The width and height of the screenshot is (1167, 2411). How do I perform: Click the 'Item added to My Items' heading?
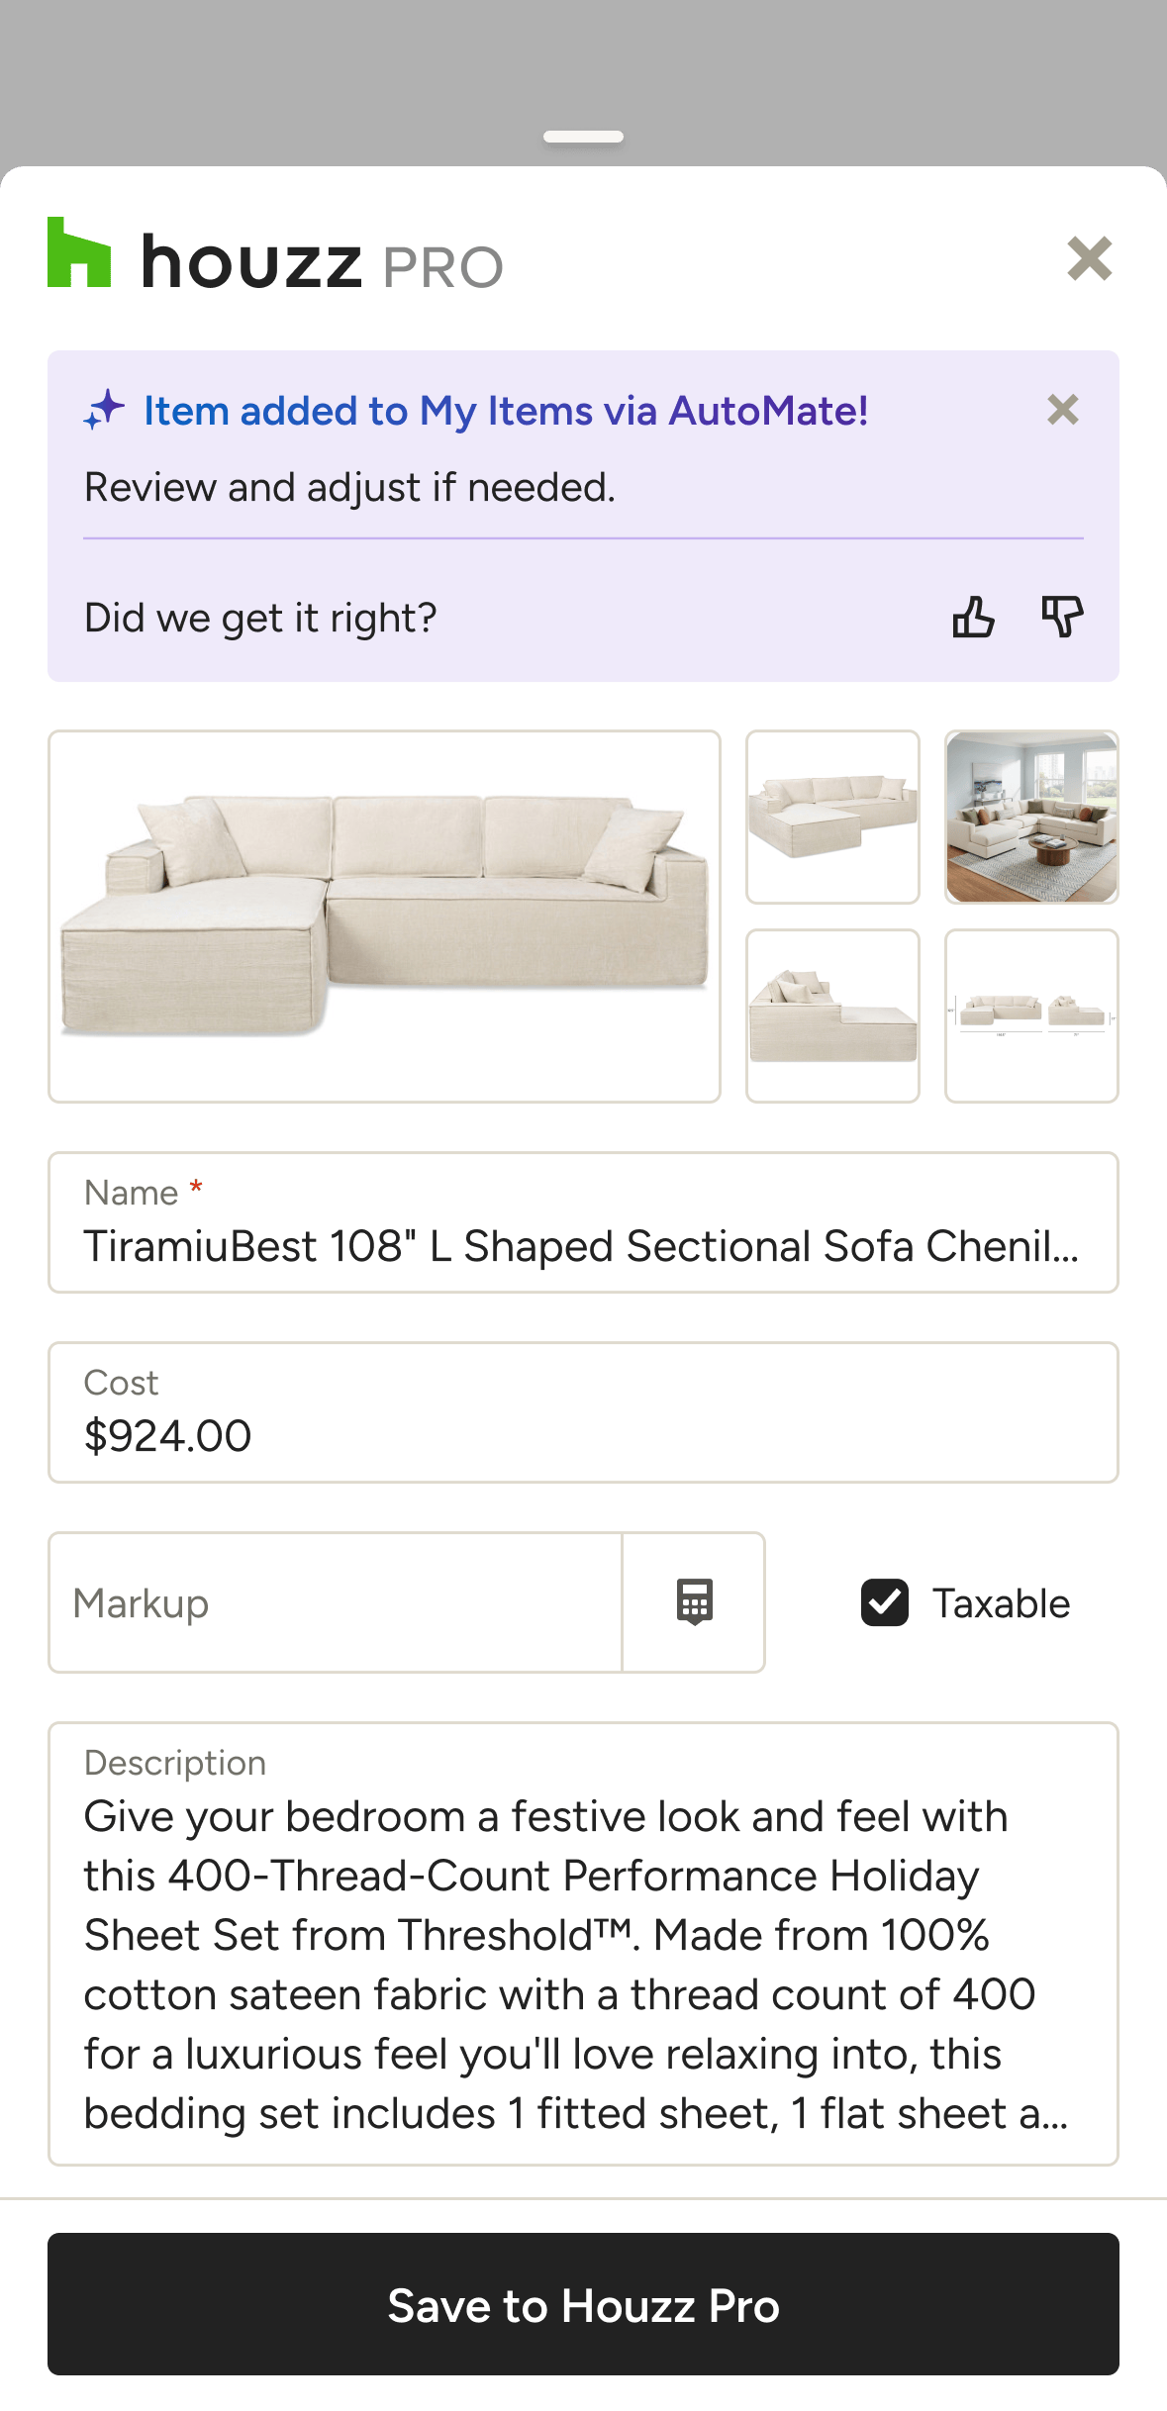click(x=506, y=411)
